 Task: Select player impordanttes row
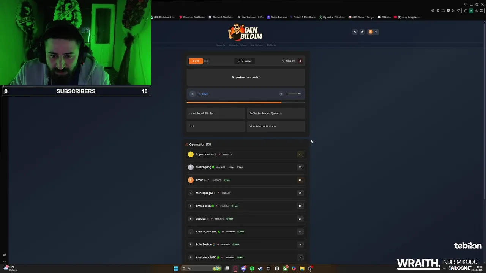point(246,154)
